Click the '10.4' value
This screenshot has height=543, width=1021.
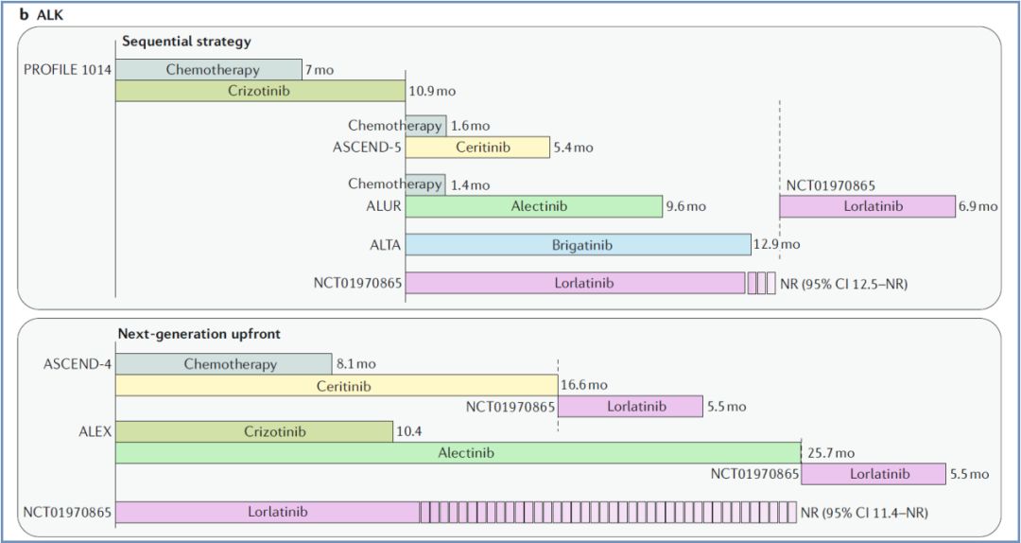point(407,431)
